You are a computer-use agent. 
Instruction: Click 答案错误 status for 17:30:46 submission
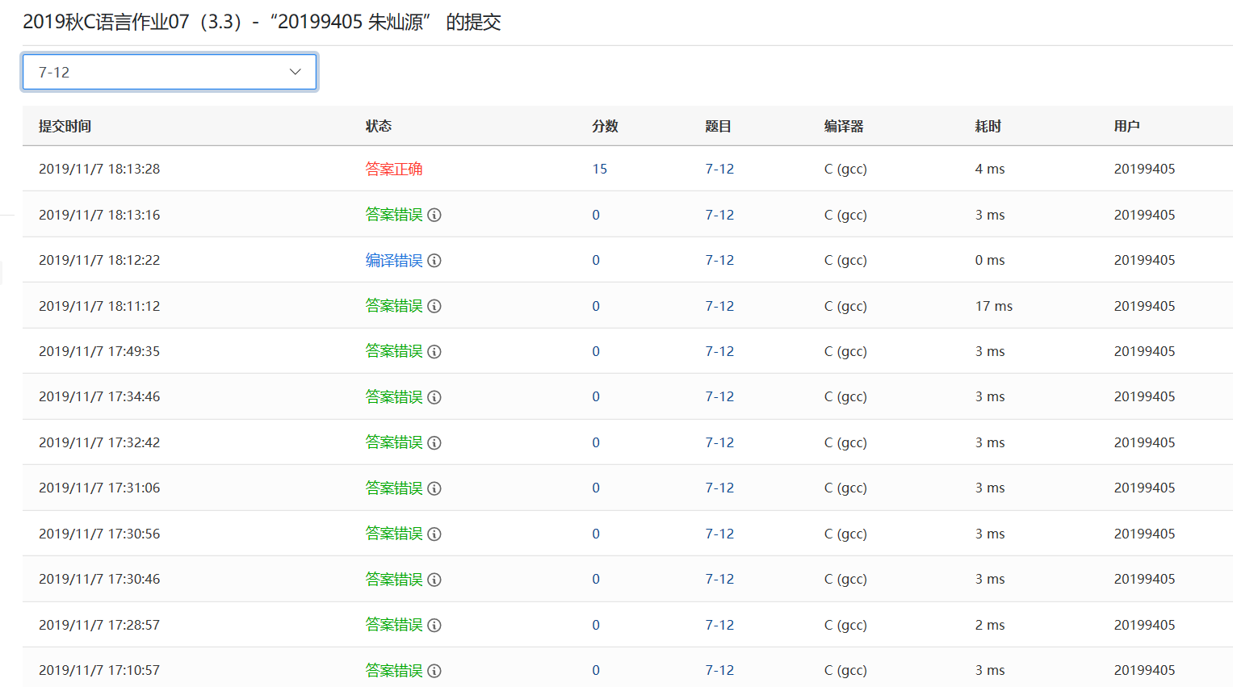(x=394, y=580)
